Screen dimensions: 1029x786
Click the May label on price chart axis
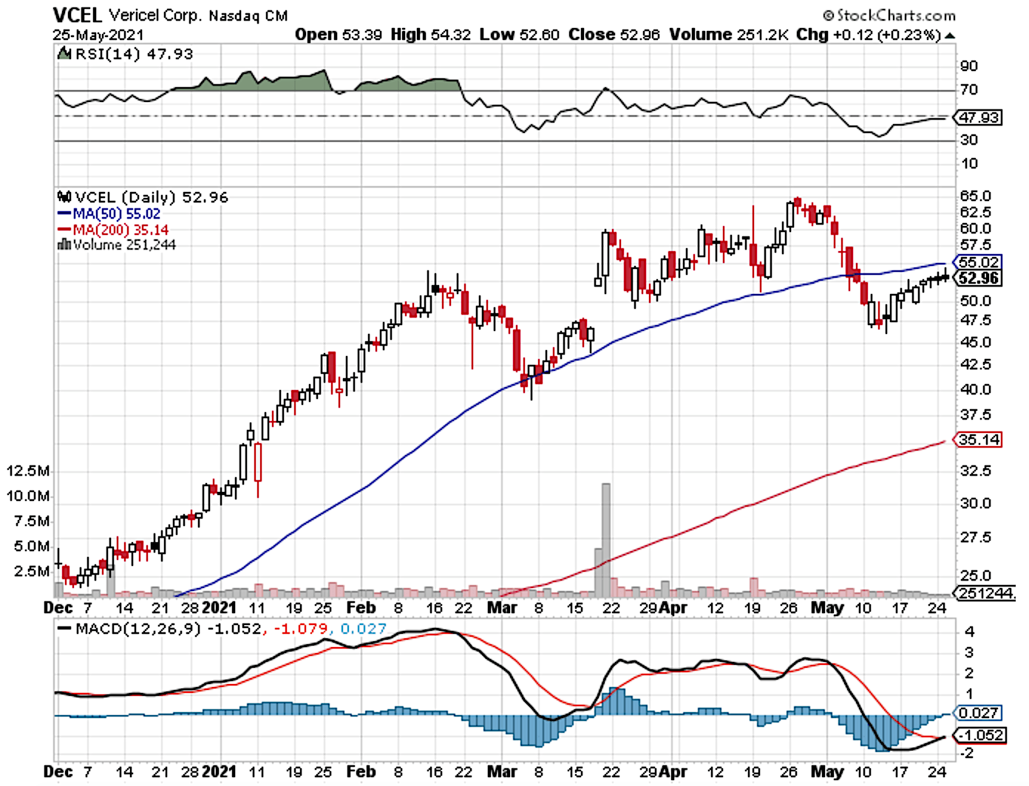pos(826,607)
